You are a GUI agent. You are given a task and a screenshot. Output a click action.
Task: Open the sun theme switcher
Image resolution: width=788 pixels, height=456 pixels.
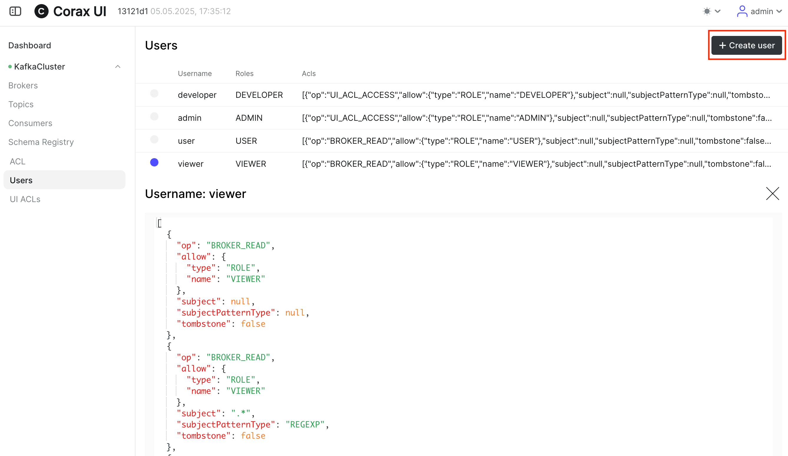pyautogui.click(x=707, y=11)
